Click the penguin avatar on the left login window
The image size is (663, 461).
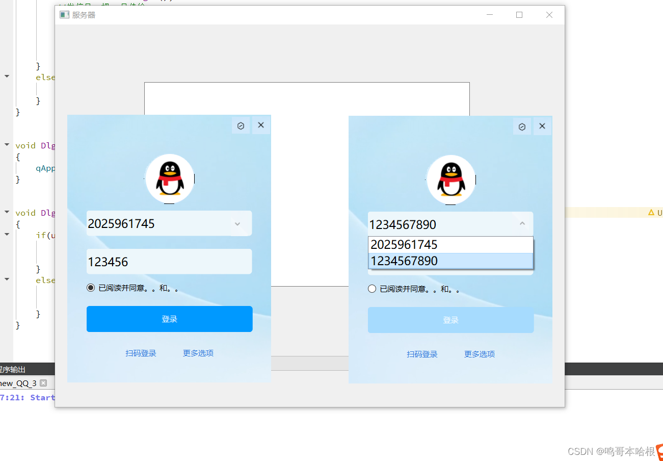click(170, 177)
